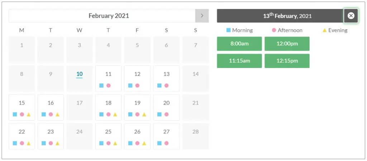Click the pink Afternoon legend circle
The image size is (367, 161).
[x=274, y=30]
